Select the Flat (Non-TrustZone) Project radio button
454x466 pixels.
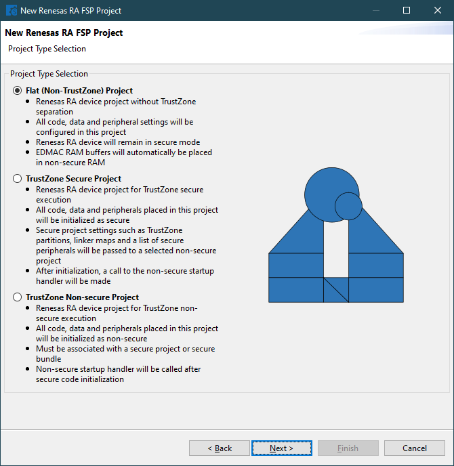(18, 91)
